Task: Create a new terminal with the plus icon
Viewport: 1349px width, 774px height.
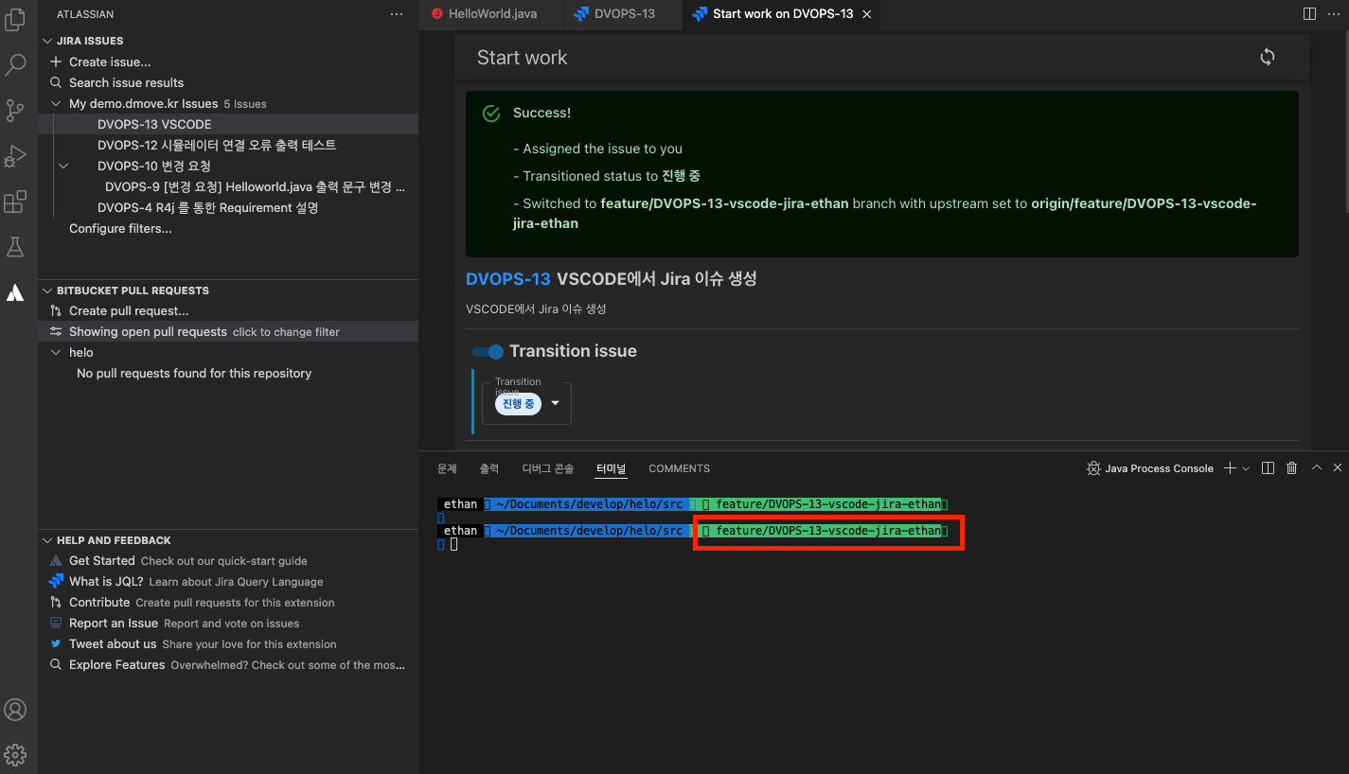Action: 1229,467
